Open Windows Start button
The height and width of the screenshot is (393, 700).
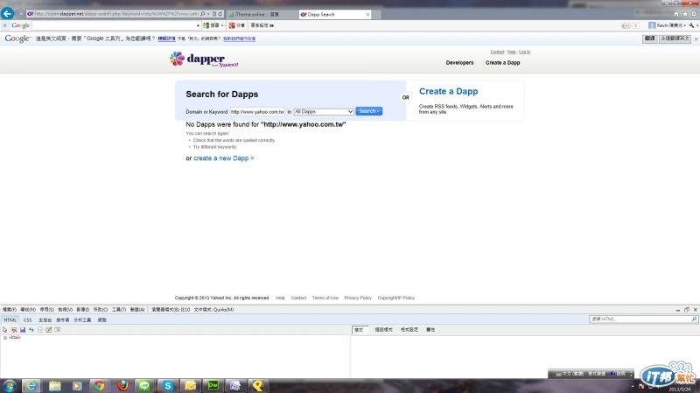coord(9,386)
